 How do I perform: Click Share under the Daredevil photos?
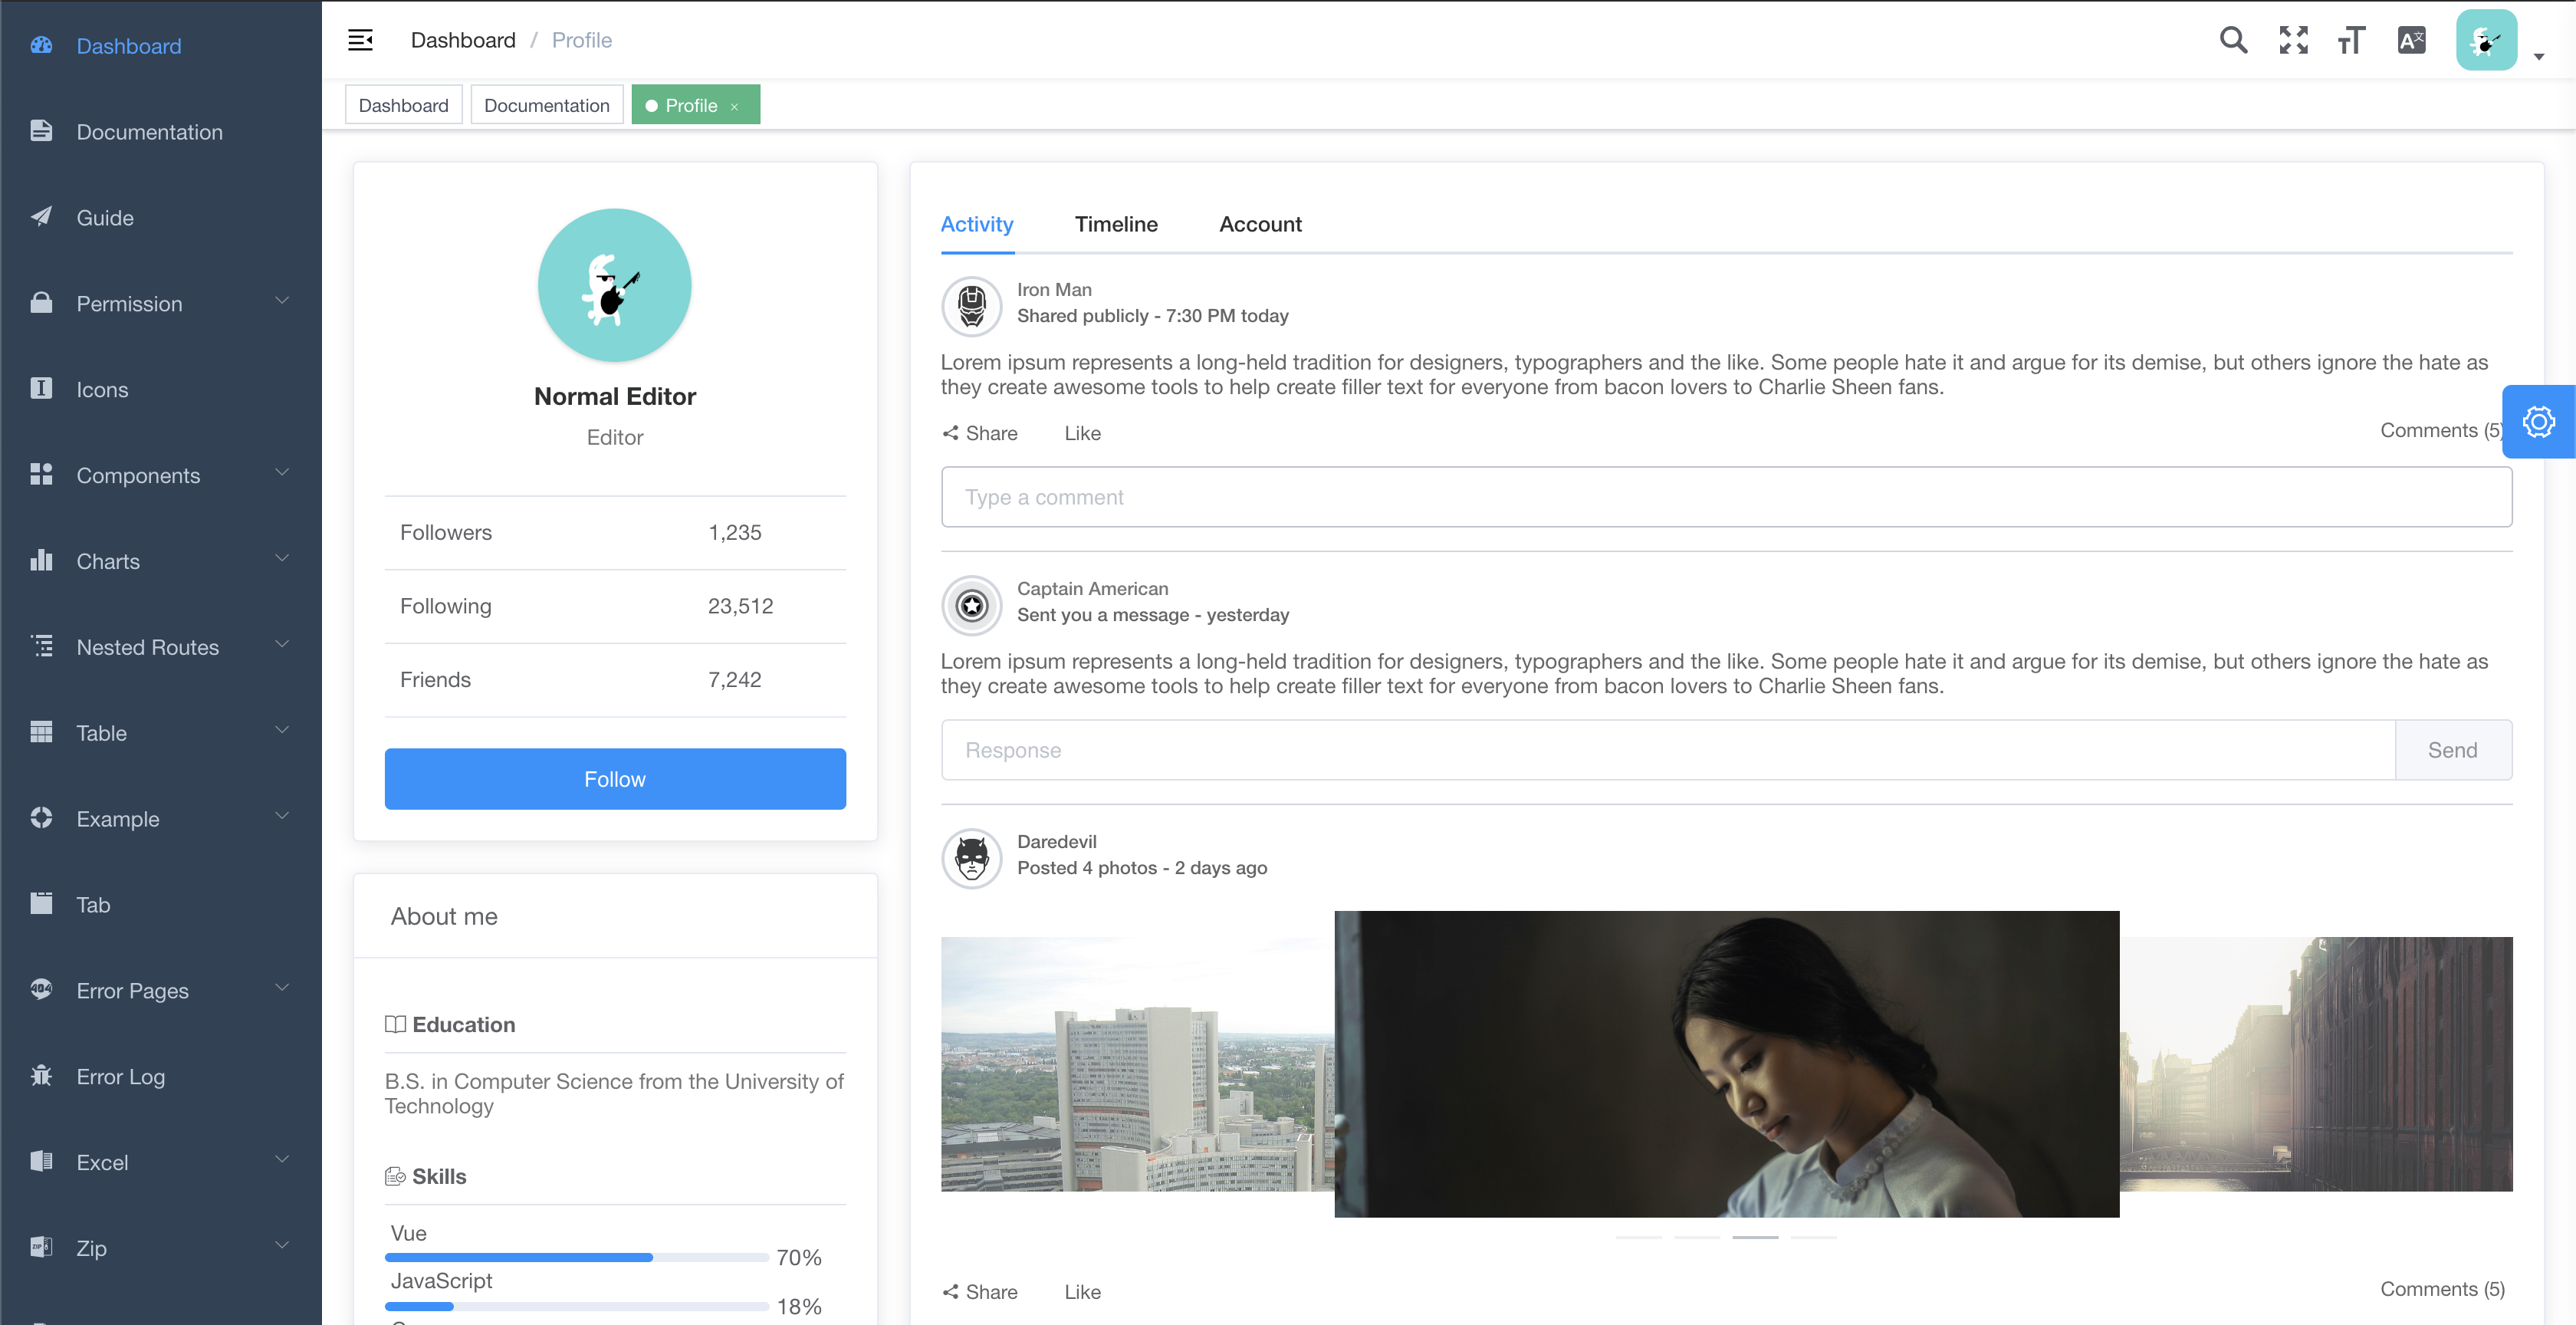pyautogui.click(x=980, y=1292)
